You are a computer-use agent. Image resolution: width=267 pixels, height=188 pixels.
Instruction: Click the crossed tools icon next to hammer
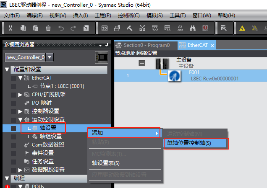point(142,28)
